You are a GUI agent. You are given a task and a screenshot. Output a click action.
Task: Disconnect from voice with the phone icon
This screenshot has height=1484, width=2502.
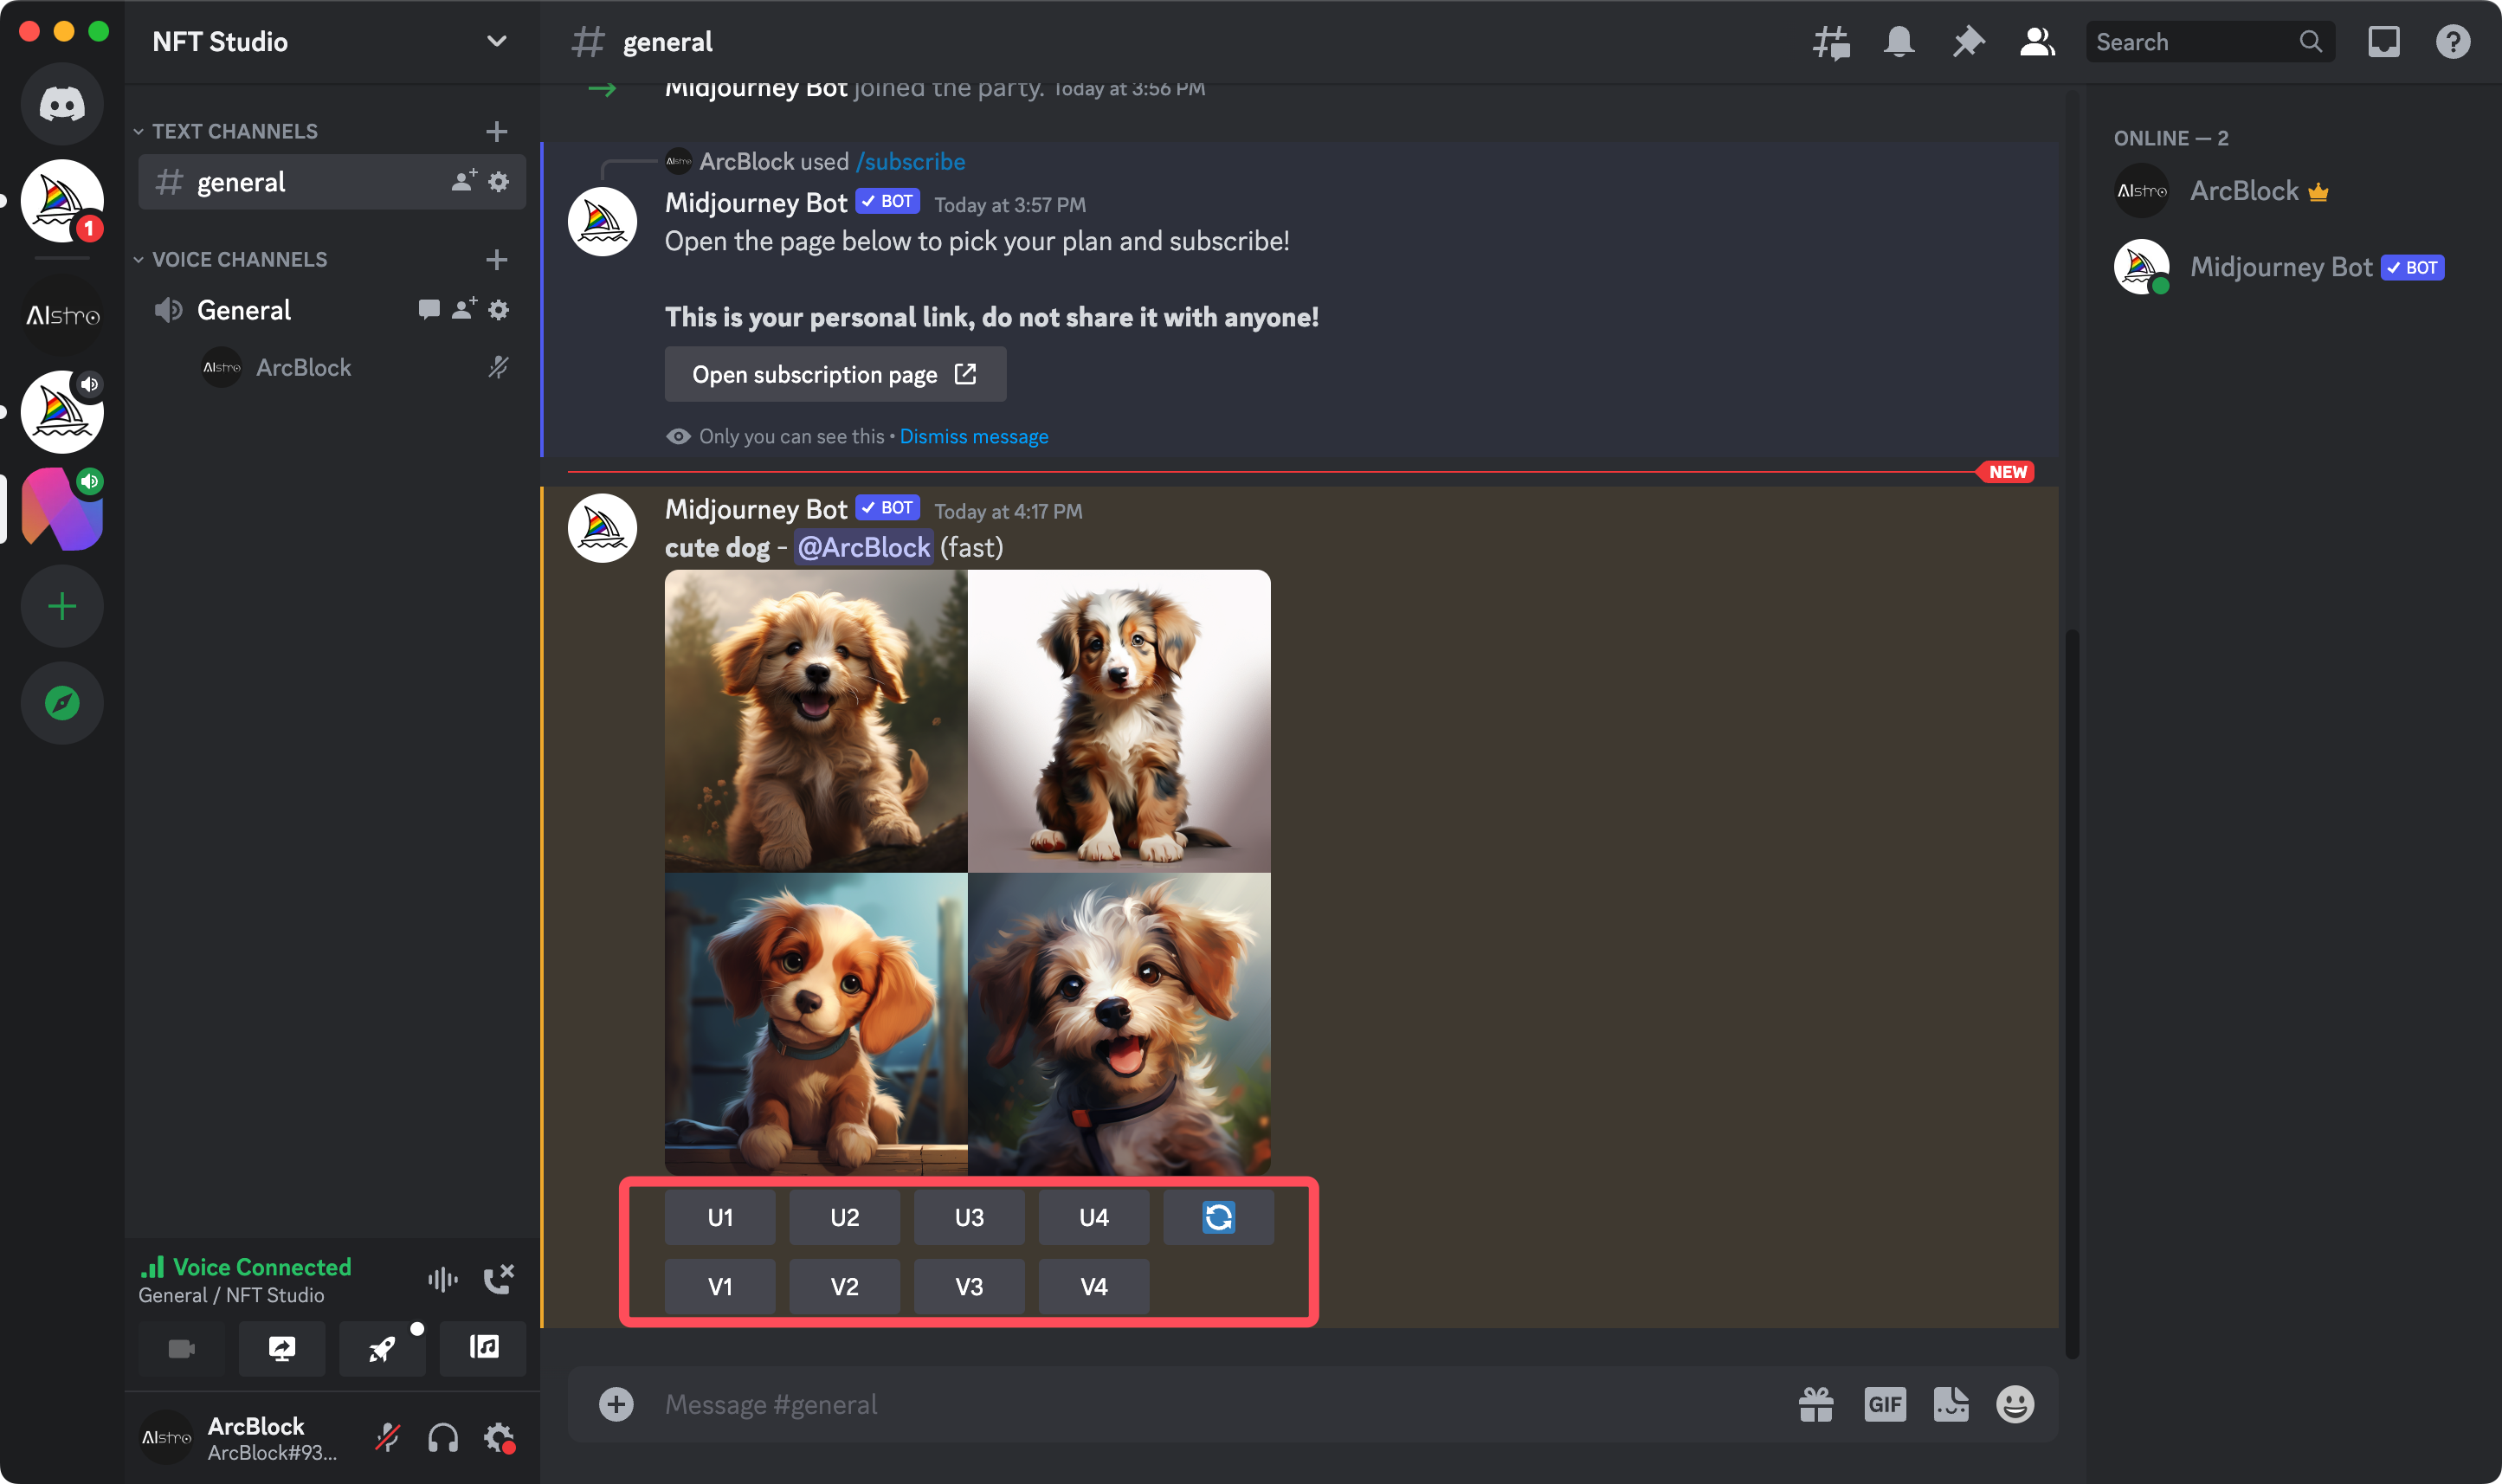pyautogui.click(x=498, y=1279)
